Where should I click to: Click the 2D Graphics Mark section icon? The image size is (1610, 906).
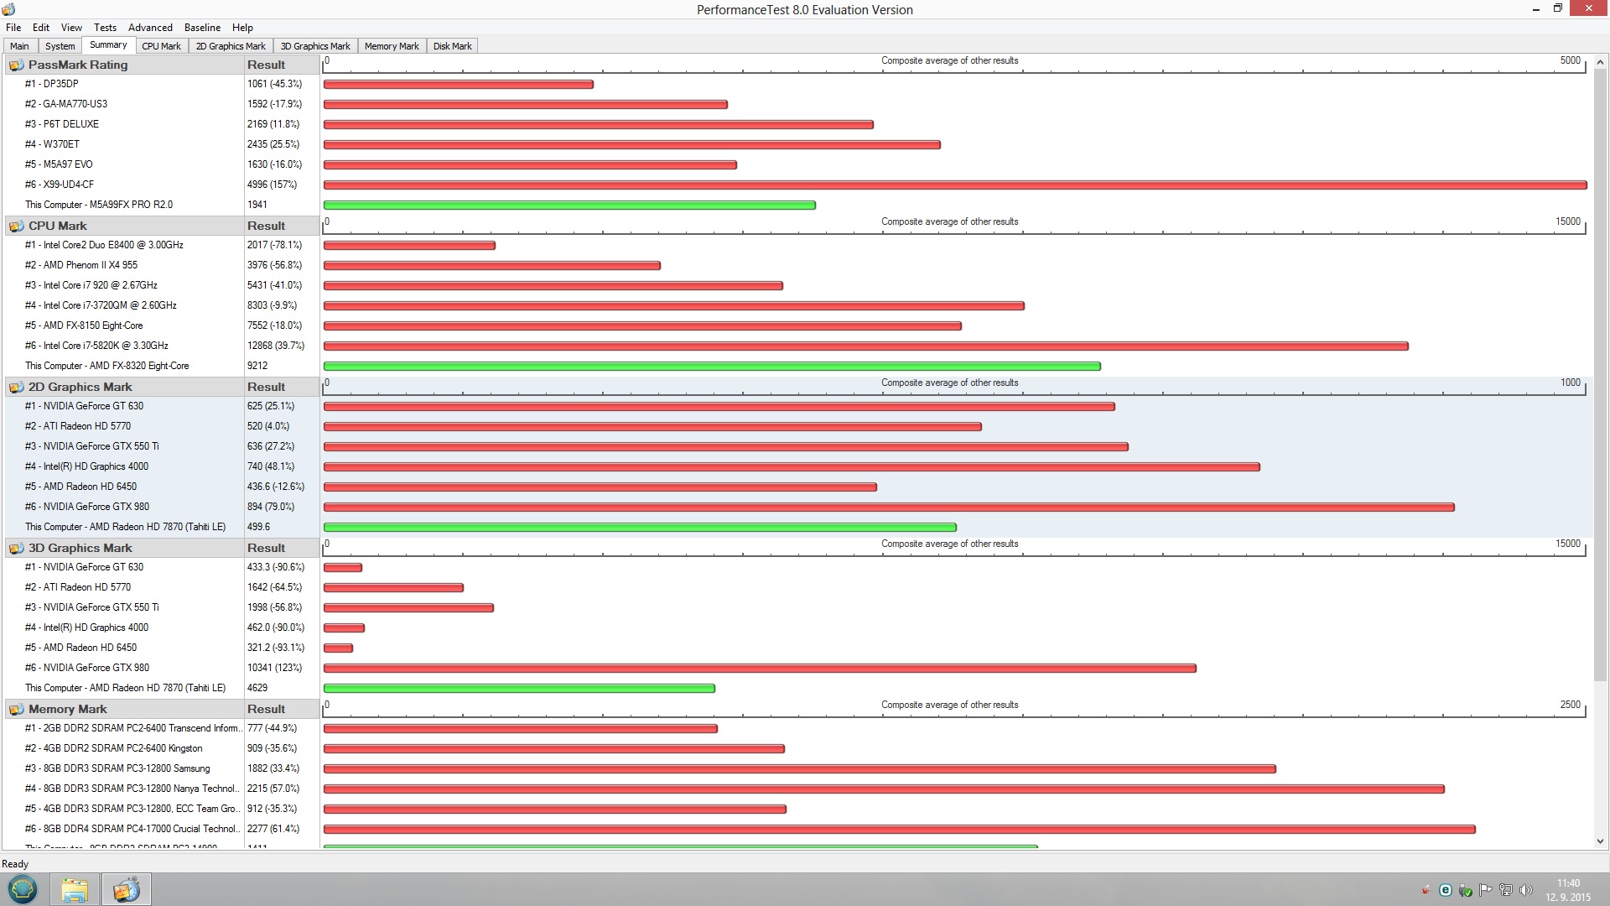click(16, 388)
